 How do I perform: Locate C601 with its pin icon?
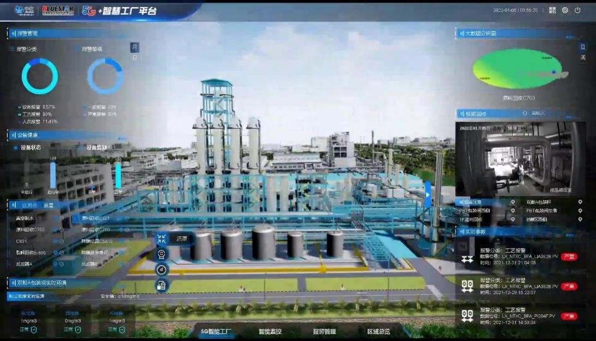tap(56, 241)
